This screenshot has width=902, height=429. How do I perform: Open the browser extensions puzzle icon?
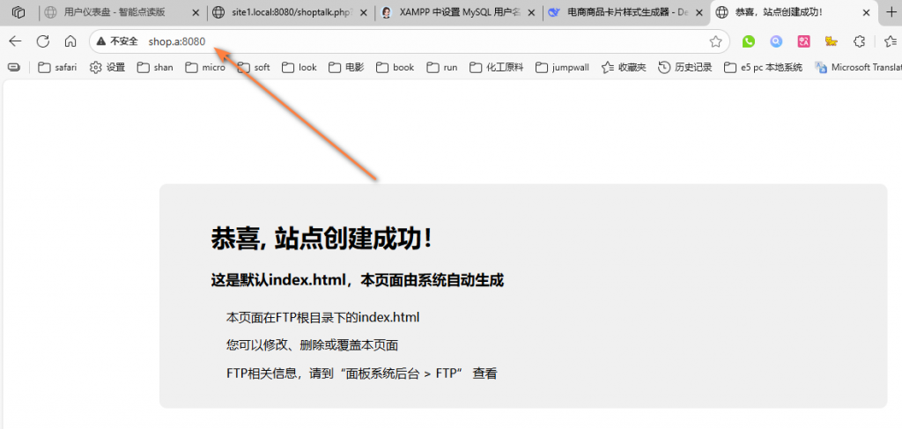860,41
